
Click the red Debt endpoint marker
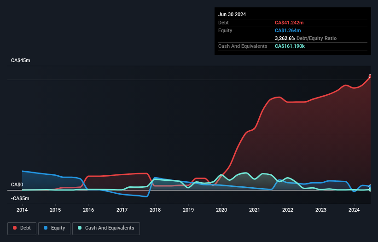[x=370, y=76]
